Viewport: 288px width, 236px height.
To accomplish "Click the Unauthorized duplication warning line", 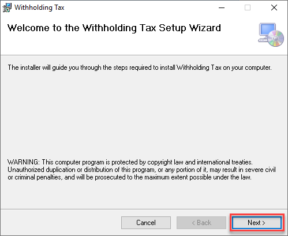I will 141,170.
